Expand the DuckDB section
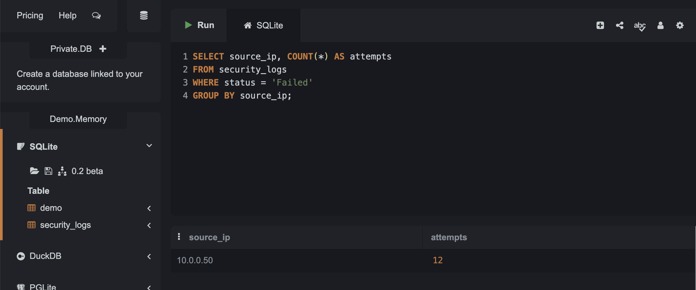The height and width of the screenshot is (290, 696). click(x=149, y=257)
